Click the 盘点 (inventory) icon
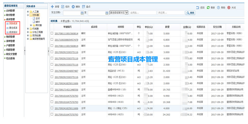The image size is (248, 124). [x=84, y=7]
